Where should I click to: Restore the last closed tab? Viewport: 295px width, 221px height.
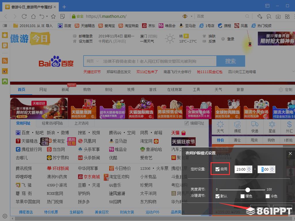click(42, 16)
